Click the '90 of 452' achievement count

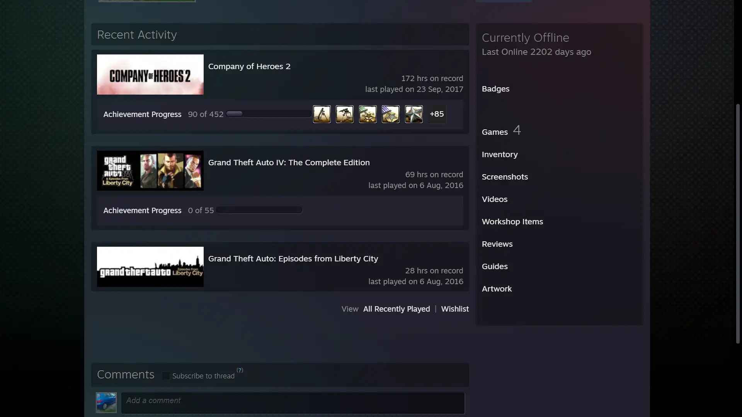(206, 114)
